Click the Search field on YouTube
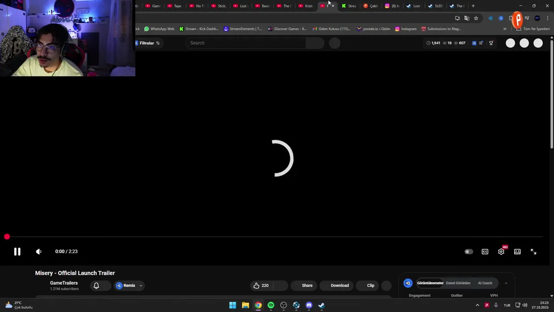 246,43
